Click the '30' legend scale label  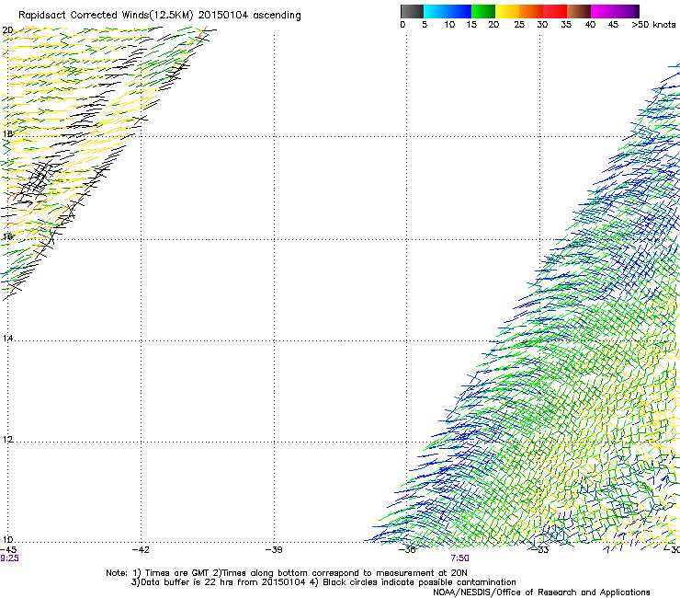coord(542,25)
